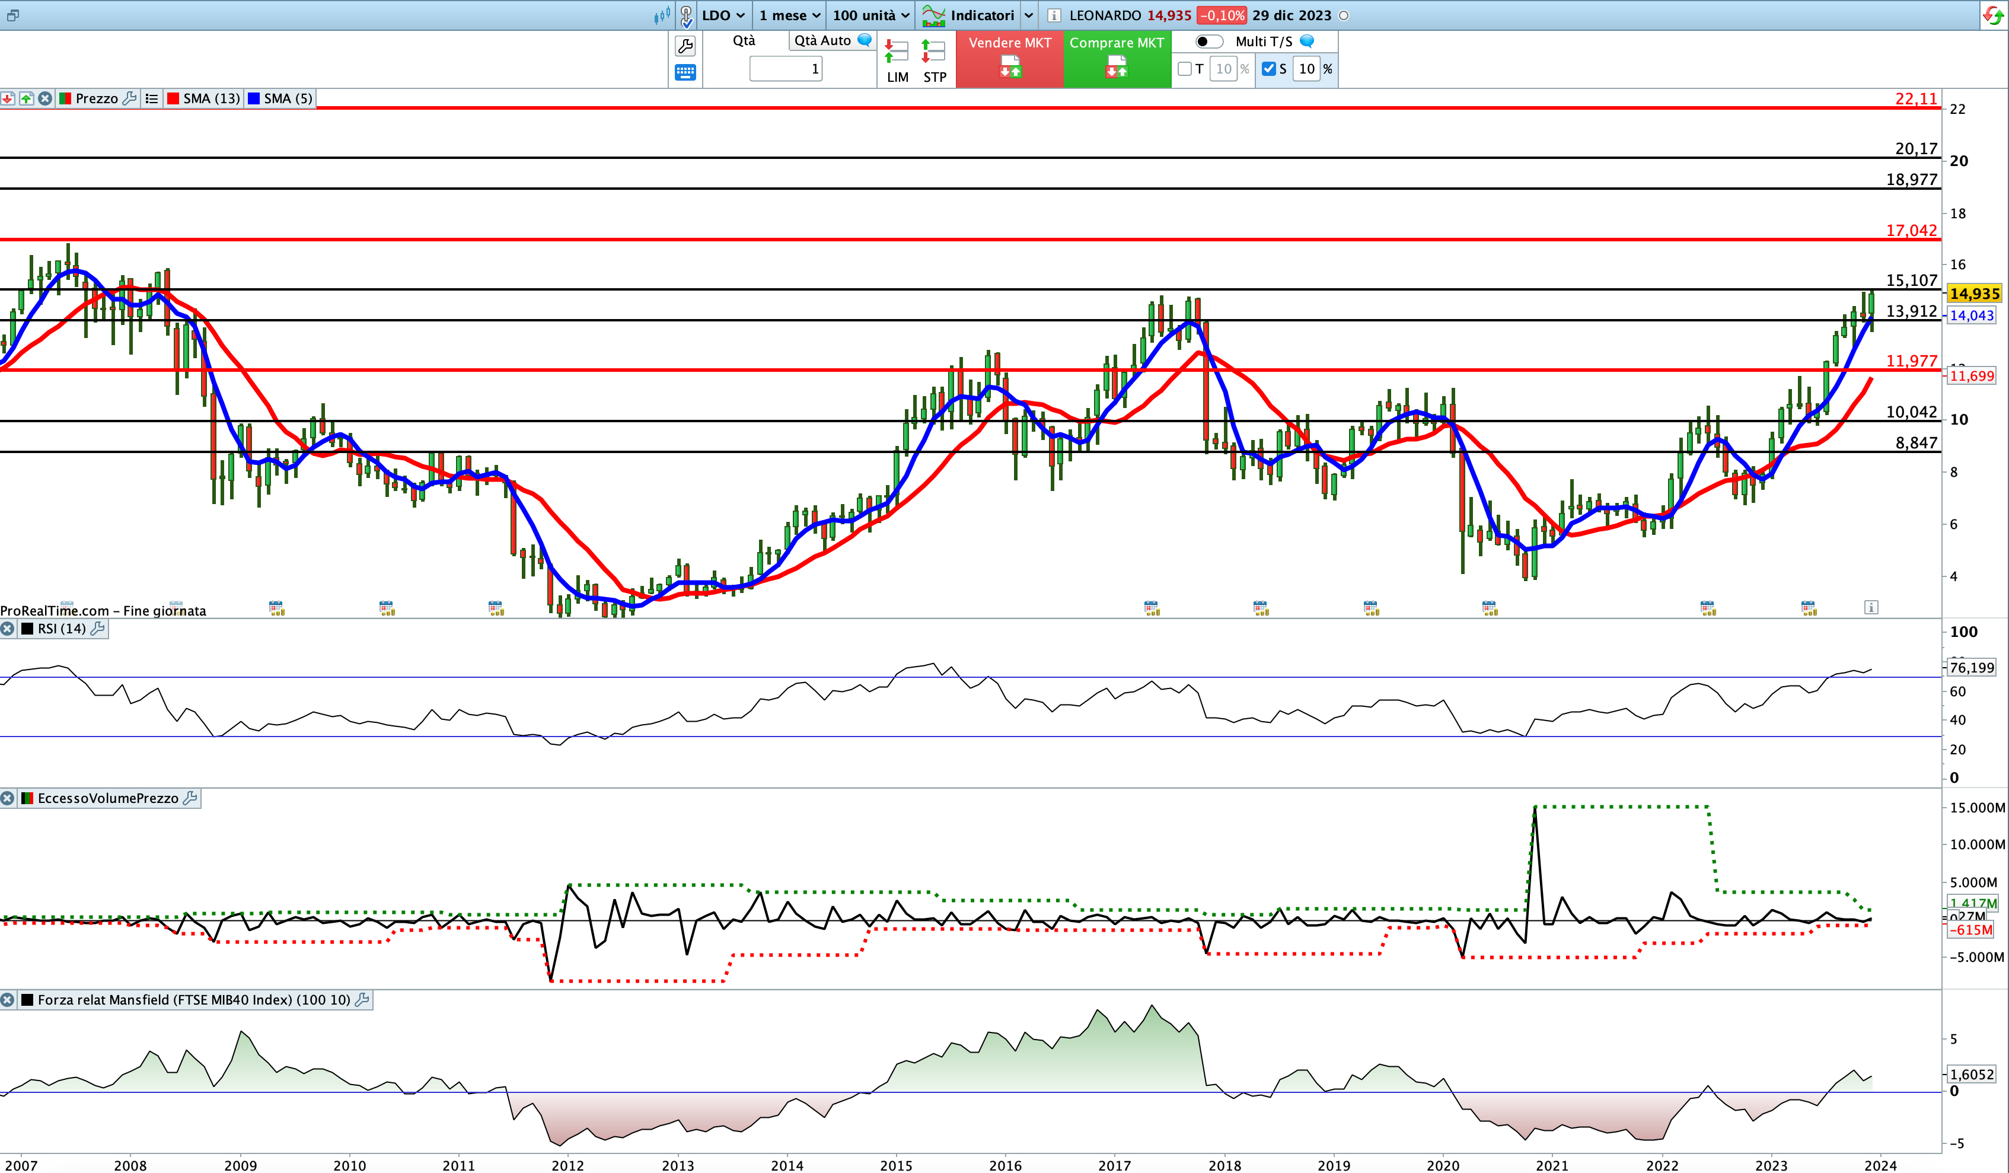Click the EccessoVolumePrezzo color swatch

click(27, 799)
